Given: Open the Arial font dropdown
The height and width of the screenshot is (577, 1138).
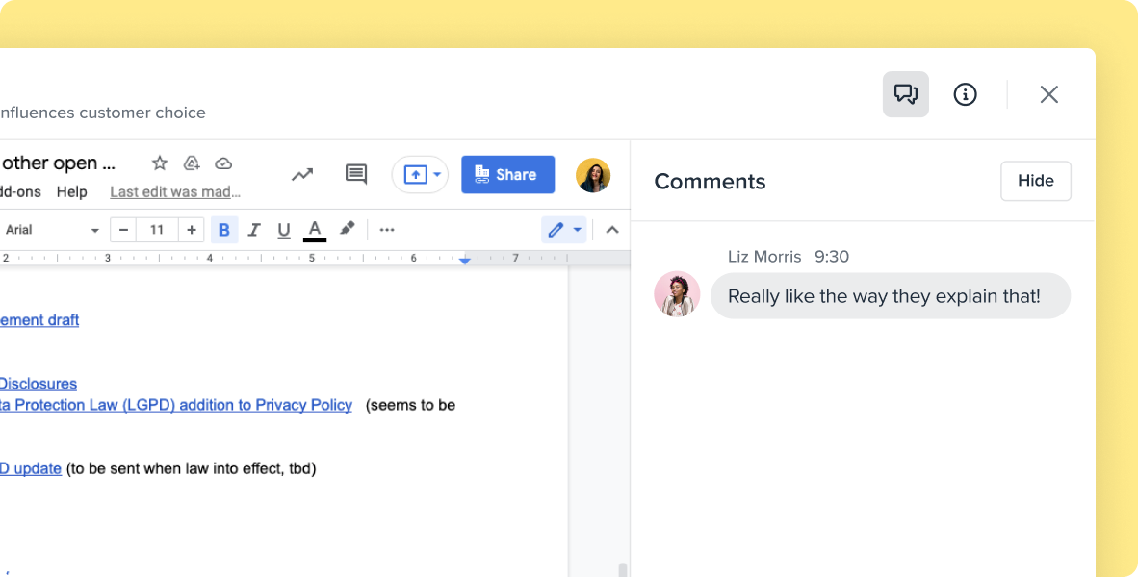Looking at the screenshot, I should tap(51, 230).
